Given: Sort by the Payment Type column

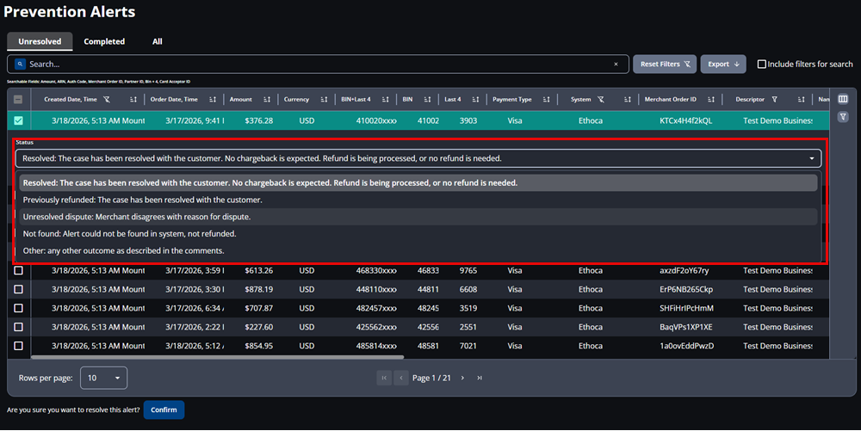Looking at the screenshot, I should [x=547, y=99].
